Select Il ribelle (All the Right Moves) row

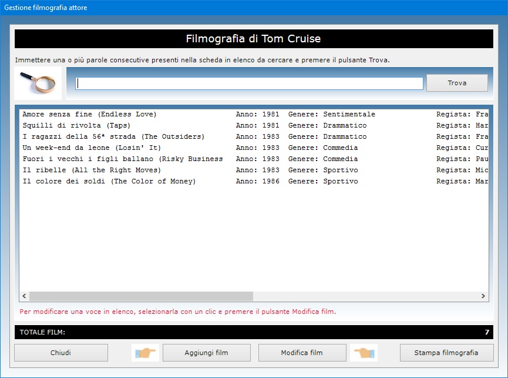pos(254,170)
